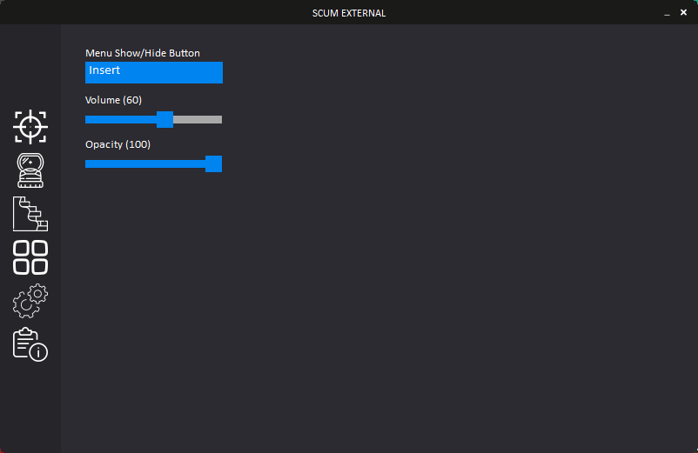Click the Insert keybind box
The width and height of the screenshot is (698, 453).
[154, 72]
